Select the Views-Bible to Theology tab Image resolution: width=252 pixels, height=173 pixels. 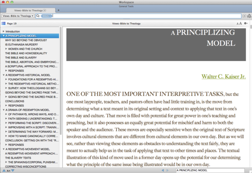point(31,10)
